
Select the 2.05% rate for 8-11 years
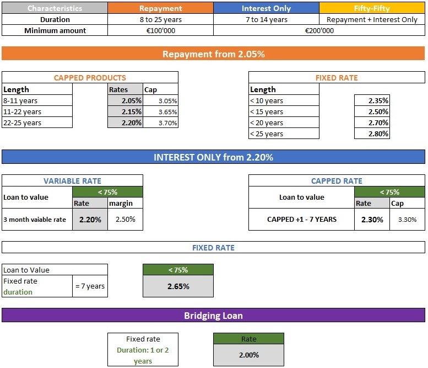coord(125,100)
